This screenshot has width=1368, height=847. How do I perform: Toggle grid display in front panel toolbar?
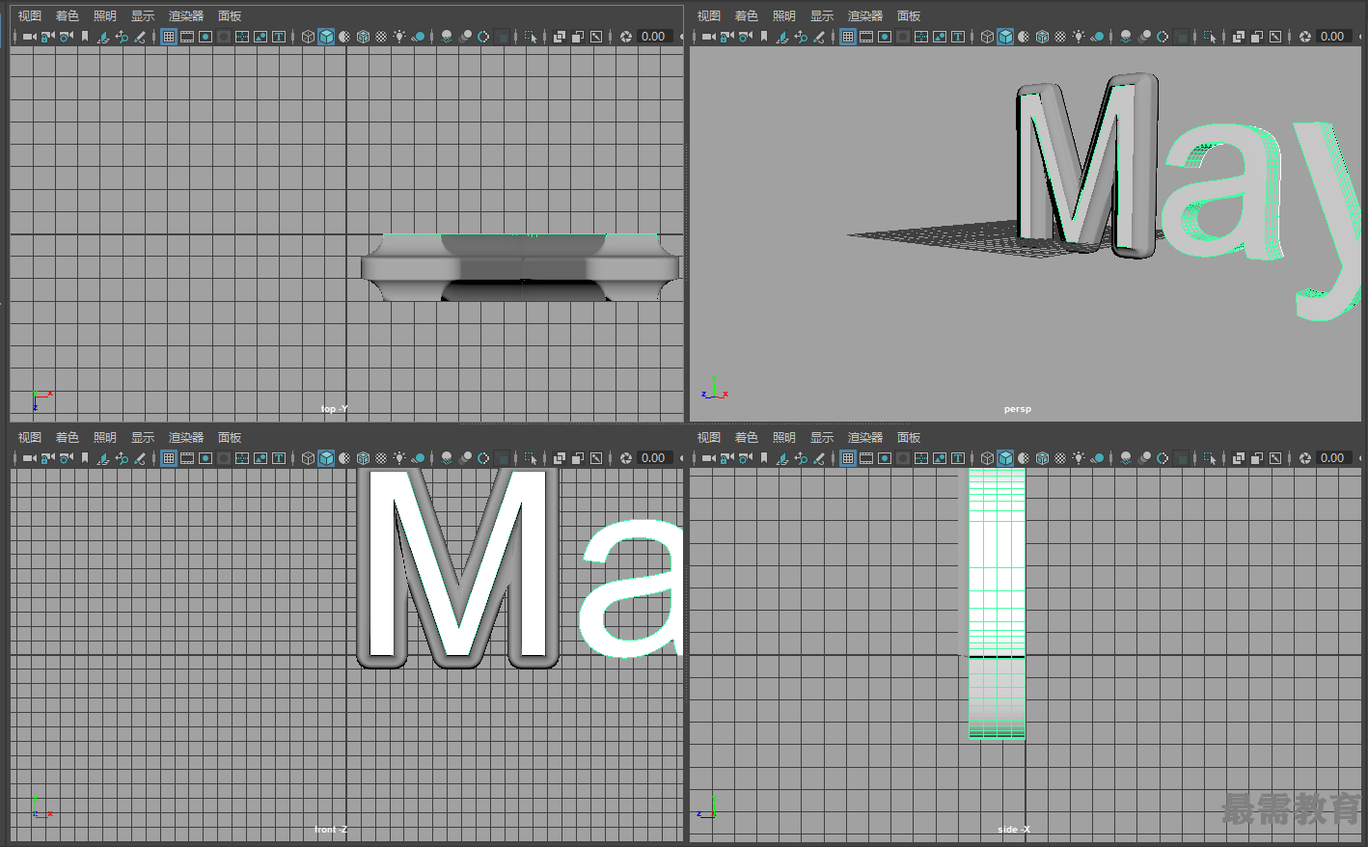[x=169, y=458]
